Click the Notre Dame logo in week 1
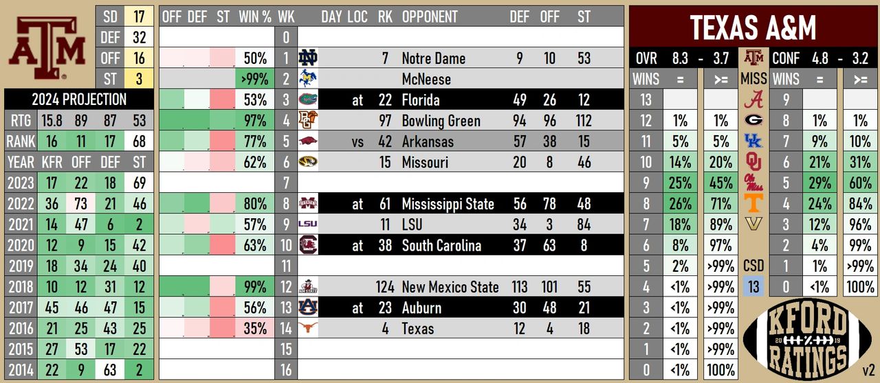The width and height of the screenshot is (880, 383). click(308, 58)
